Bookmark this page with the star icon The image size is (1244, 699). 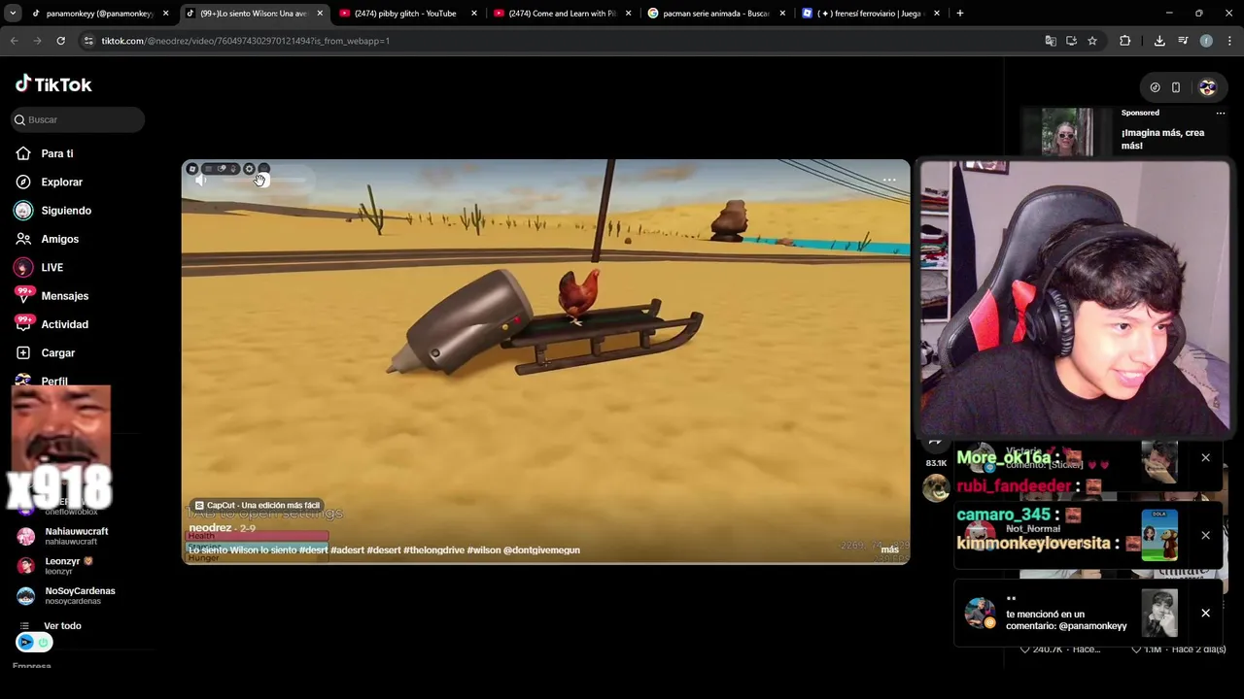click(x=1092, y=41)
